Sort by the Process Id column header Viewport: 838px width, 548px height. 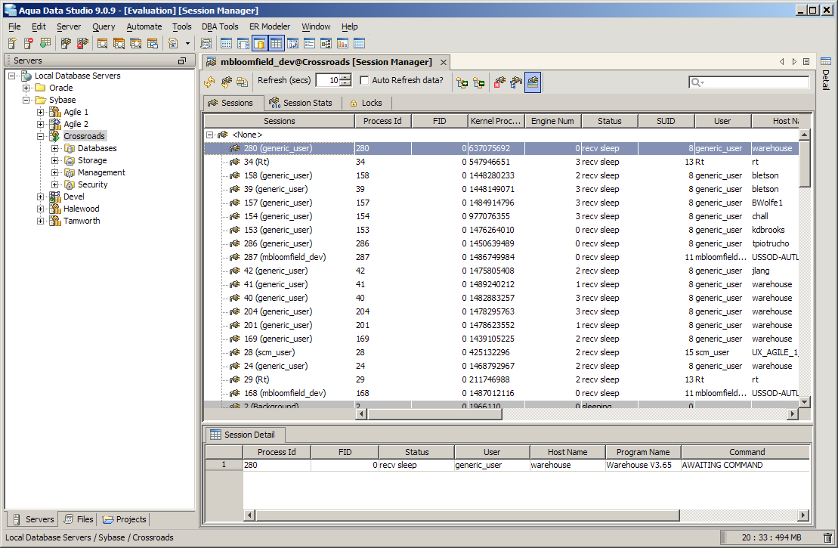tap(382, 121)
